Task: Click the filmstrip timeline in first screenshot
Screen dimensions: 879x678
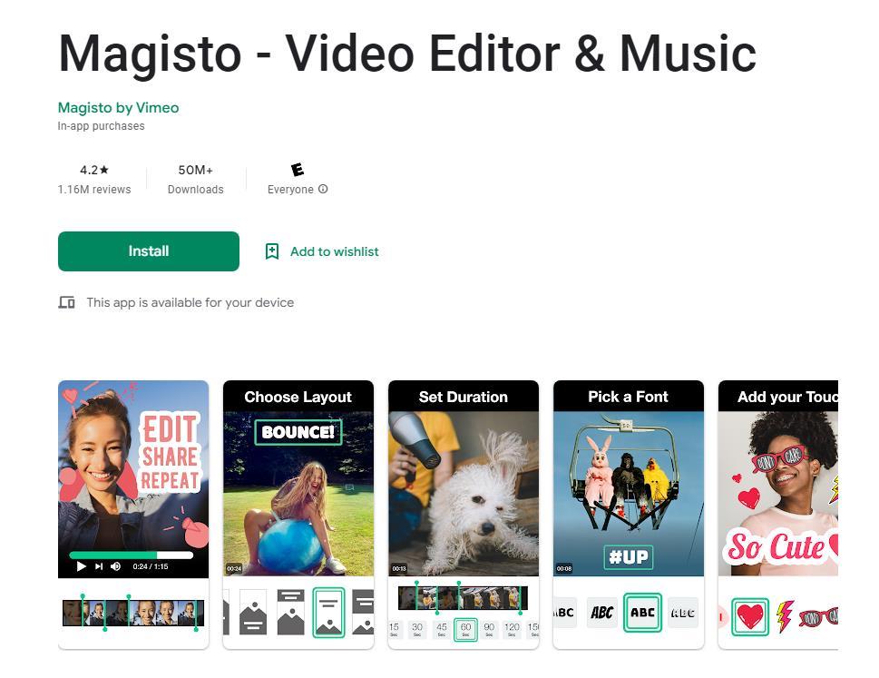Action: click(x=133, y=613)
